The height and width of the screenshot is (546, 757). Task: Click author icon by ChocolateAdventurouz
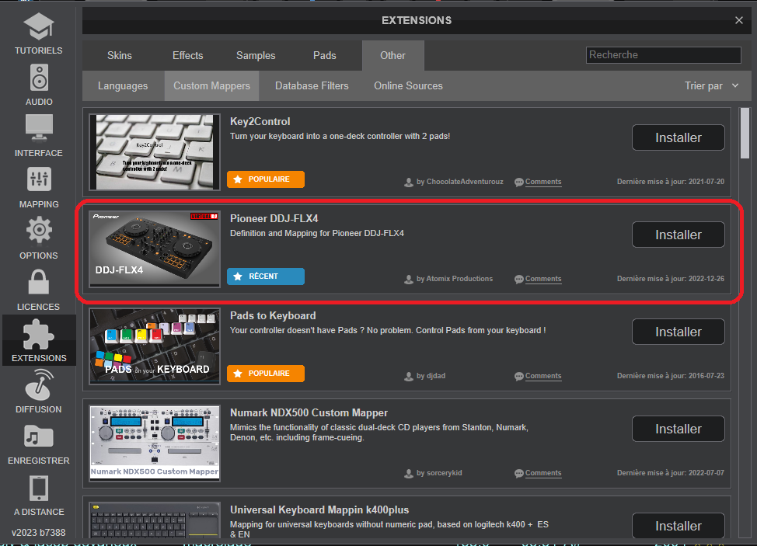(x=409, y=183)
